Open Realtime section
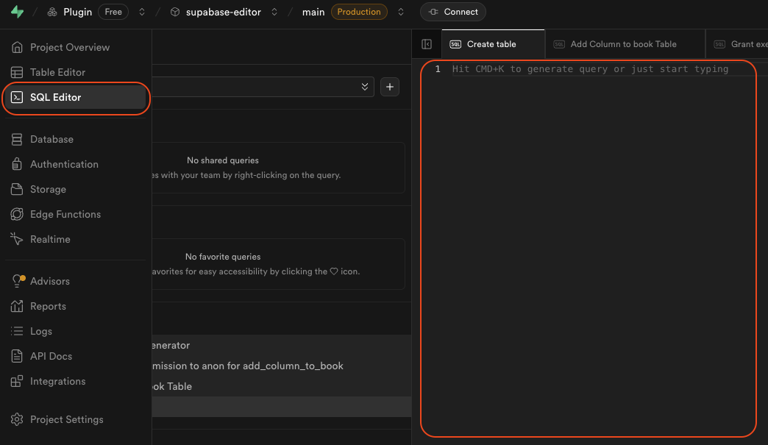 point(50,239)
